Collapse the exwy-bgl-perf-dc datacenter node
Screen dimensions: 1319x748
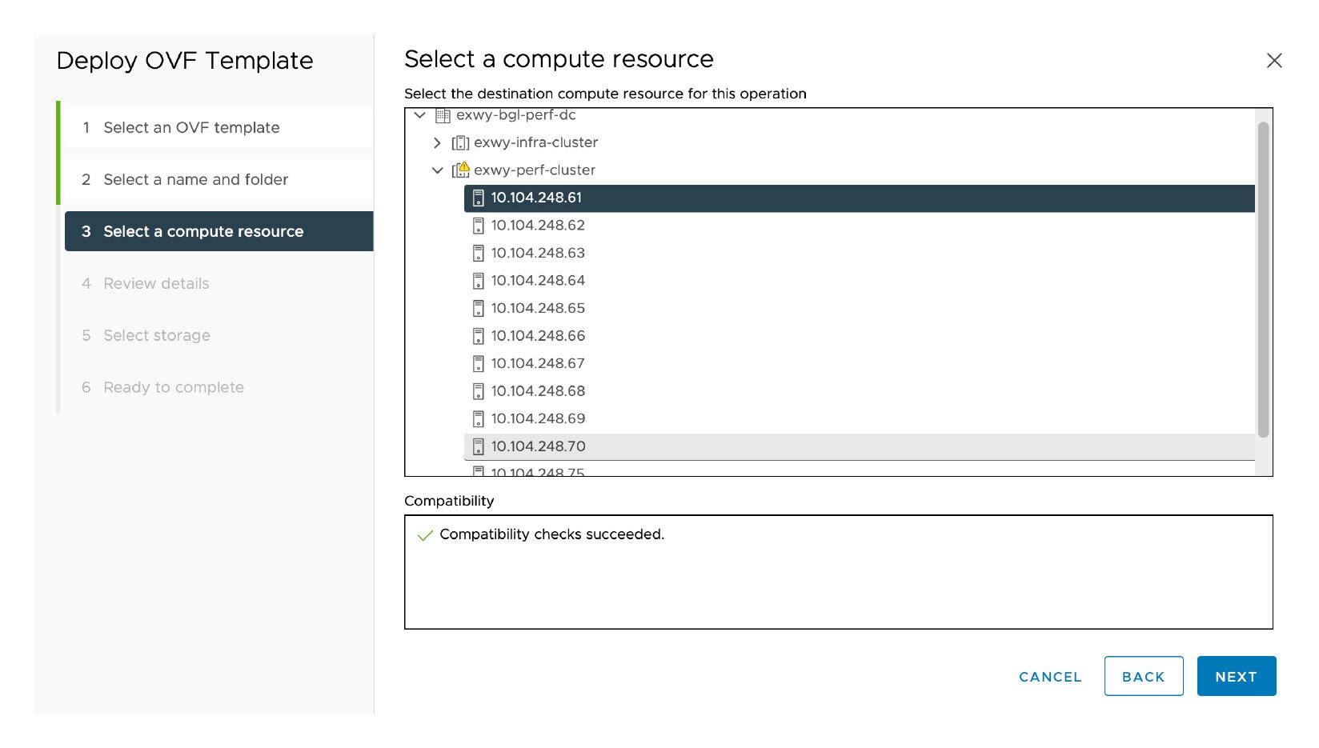click(x=419, y=116)
